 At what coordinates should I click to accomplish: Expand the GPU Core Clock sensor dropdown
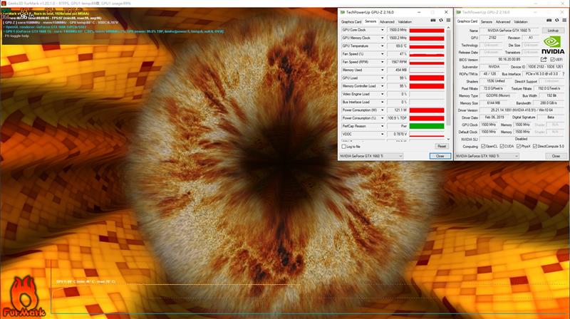pos(383,31)
